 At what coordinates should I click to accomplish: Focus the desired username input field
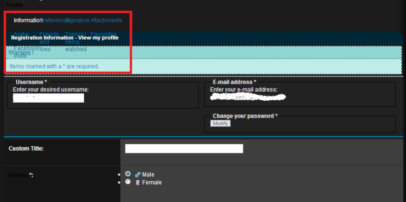48,98
